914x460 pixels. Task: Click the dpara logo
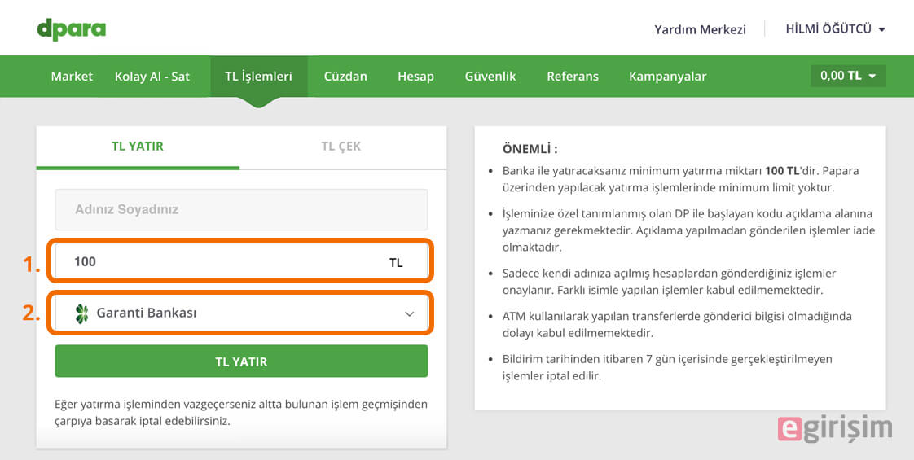point(71,29)
